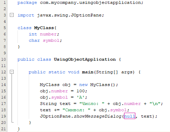Viewport: 170px width, 132px height.
Task: Click line number 10 in gutter
Action: [x=3, y=59]
